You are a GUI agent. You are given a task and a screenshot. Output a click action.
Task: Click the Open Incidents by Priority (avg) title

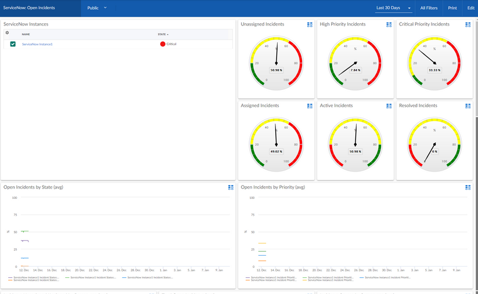(x=273, y=187)
